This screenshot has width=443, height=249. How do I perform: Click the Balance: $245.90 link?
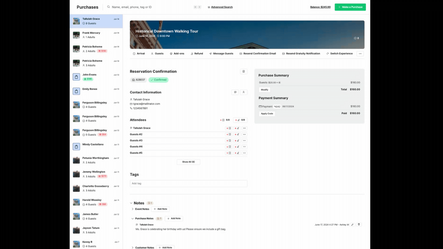coord(320,7)
